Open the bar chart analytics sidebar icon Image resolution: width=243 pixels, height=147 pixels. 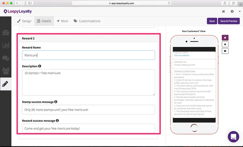[6, 45]
